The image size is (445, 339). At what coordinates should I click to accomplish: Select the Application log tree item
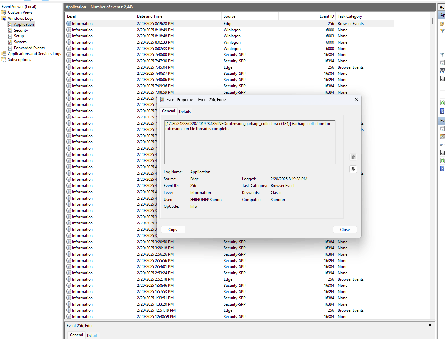24,24
